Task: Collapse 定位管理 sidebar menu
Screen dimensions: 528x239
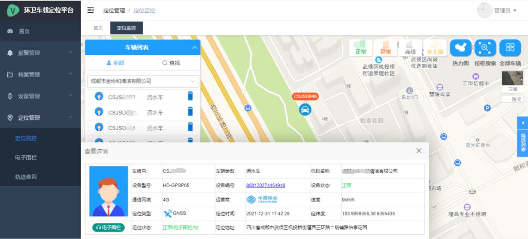Action: 41,118
